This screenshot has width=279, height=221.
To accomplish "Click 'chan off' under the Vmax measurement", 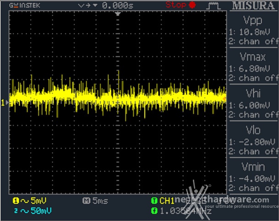I will pyautogui.click(x=258, y=78).
